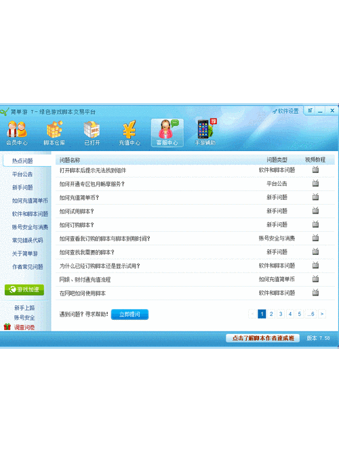339x452 pixels.
Task: Open 充值中心 recharge center icon
Action: (x=129, y=133)
